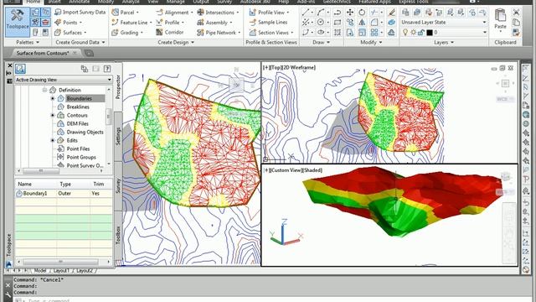
Task: Click the Toolspace help question mark icon
Action: pyautogui.click(x=107, y=69)
